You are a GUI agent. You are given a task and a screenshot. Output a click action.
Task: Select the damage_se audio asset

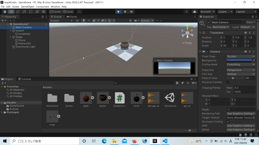click(x=153, y=100)
